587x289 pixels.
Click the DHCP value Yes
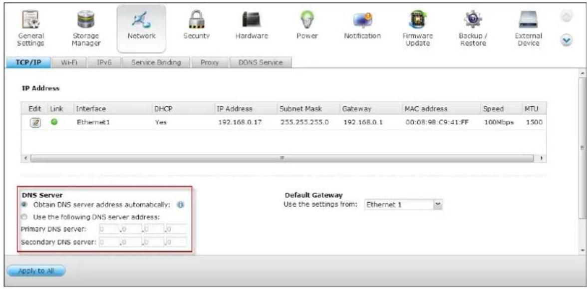(x=160, y=122)
